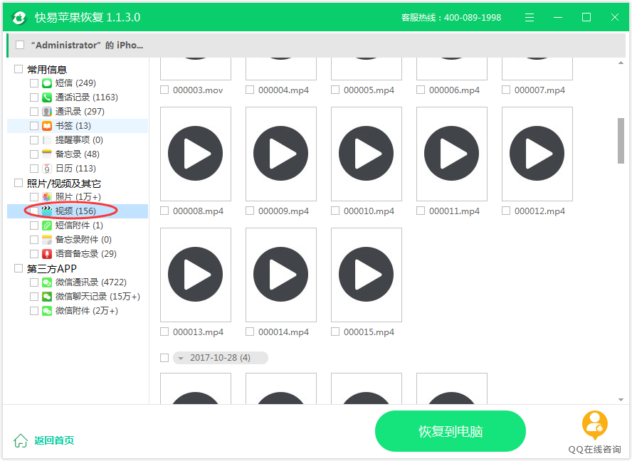
Task: Check the box next to 通讯录 (297)
Action: tap(34, 112)
